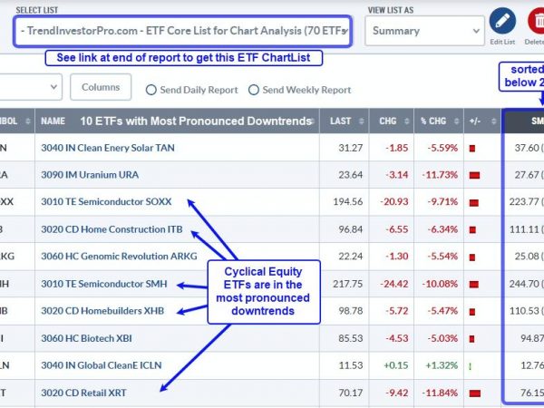Image resolution: width=544 pixels, height=408 pixels.
Task: Sort by the NAME column arrows
Action: click(x=312, y=121)
